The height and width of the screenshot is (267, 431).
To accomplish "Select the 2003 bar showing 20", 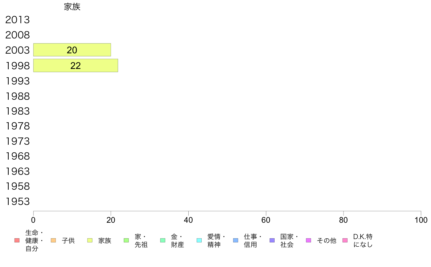I will click(x=72, y=50).
